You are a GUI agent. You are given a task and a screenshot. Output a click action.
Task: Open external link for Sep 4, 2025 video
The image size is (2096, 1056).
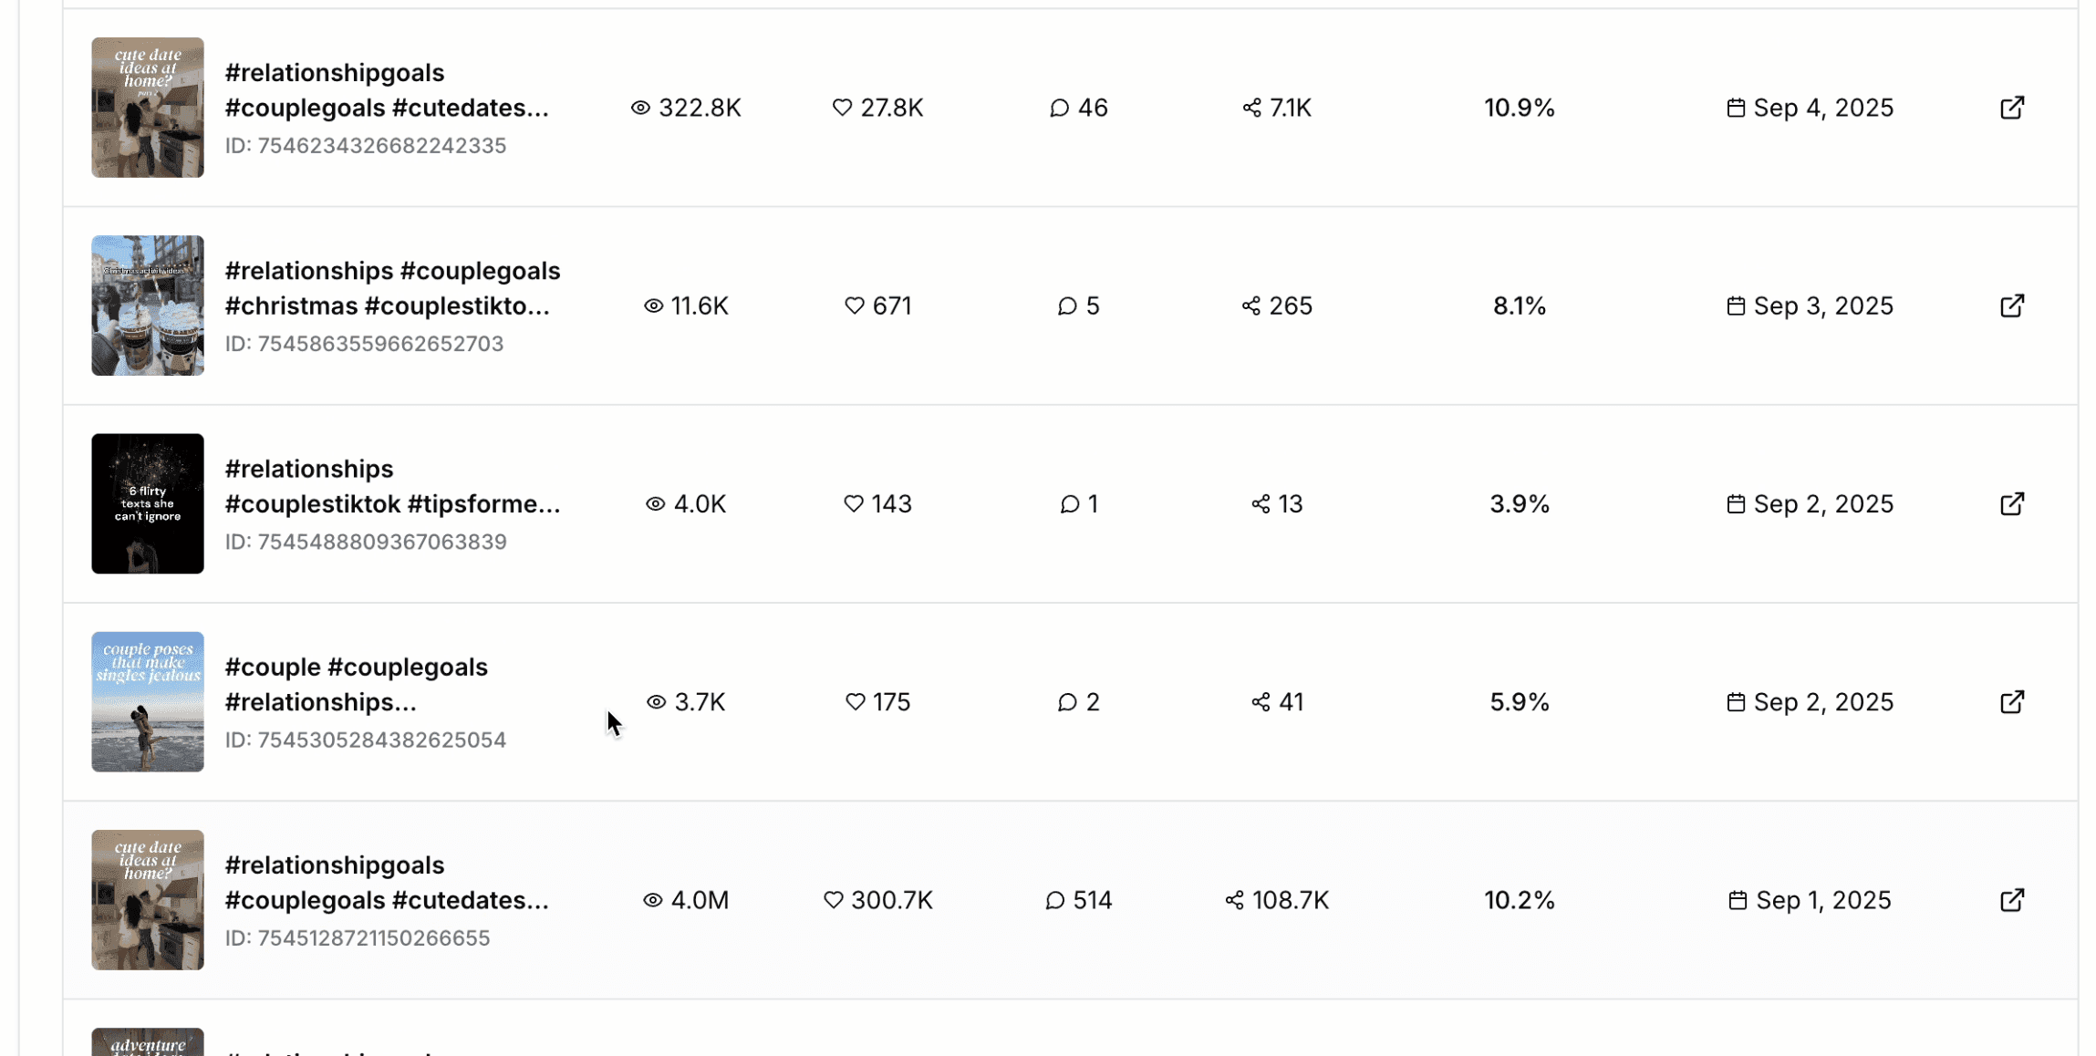(x=2012, y=108)
